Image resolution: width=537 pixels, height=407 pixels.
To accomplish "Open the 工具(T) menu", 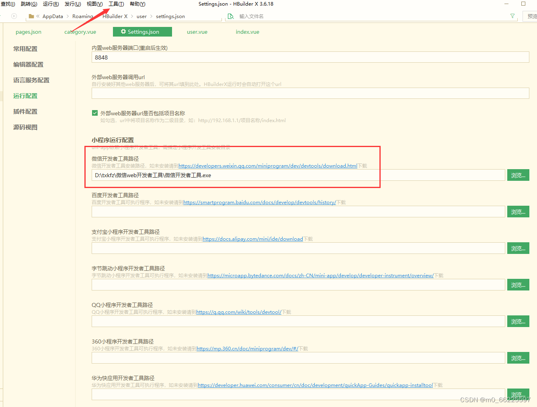I will [115, 4].
